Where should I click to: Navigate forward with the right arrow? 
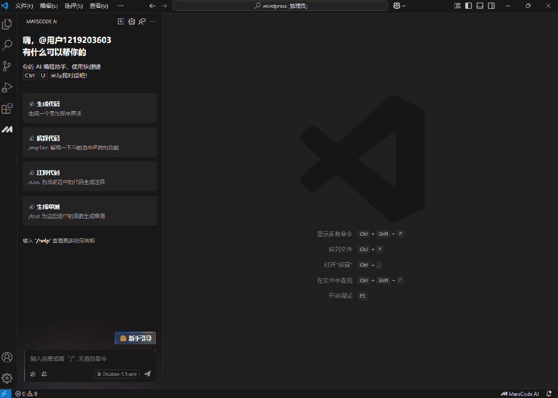click(x=164, y=6)
